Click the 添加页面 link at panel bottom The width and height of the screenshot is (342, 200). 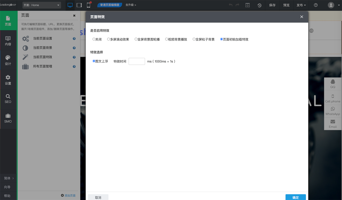click(x=68, y=195)
